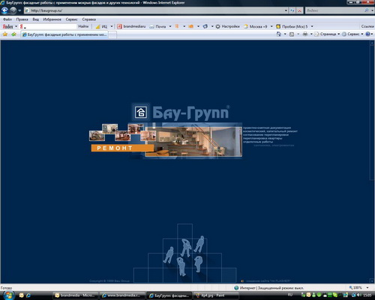Click the Ссылки links bar label
The height and width of the screenshot is (300, 375).
click(x=367, y=26)
